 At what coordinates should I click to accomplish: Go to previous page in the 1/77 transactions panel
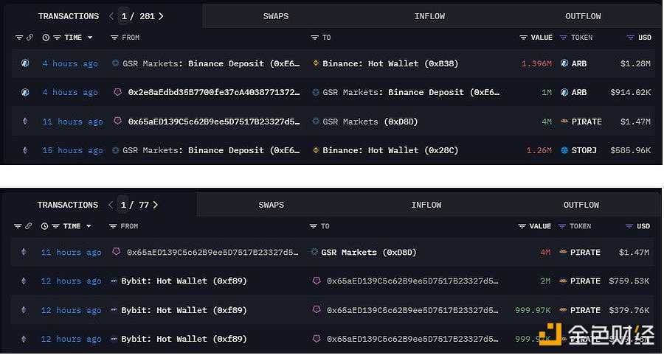pyautogui.click(x=111, y=205)
